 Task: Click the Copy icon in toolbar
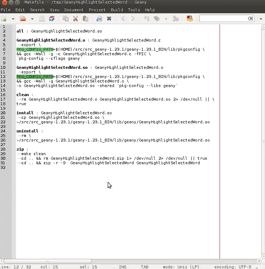66,19
